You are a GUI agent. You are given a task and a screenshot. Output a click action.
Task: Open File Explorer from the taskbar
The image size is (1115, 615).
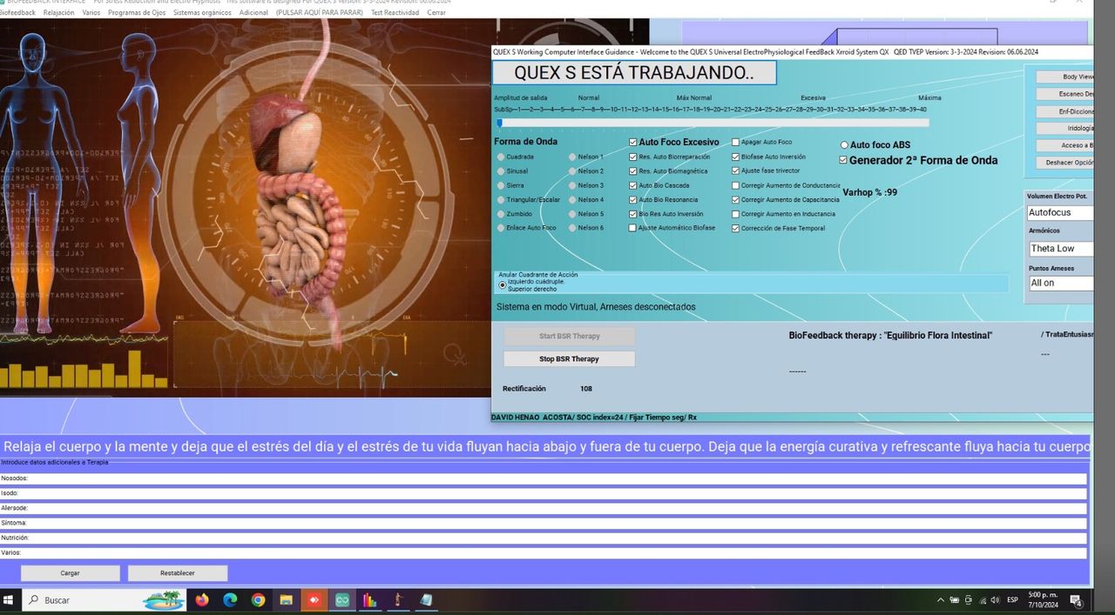click(x=286, y=600)
